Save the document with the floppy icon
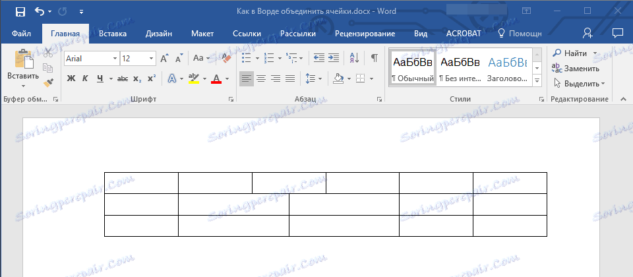The height and width of the screenshot is (277, 633). tap(20, 12)
